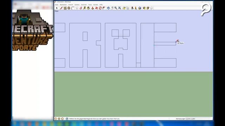Open the Datei menu
The height and width of the screenshot is (126, 225).
[57, 5]
